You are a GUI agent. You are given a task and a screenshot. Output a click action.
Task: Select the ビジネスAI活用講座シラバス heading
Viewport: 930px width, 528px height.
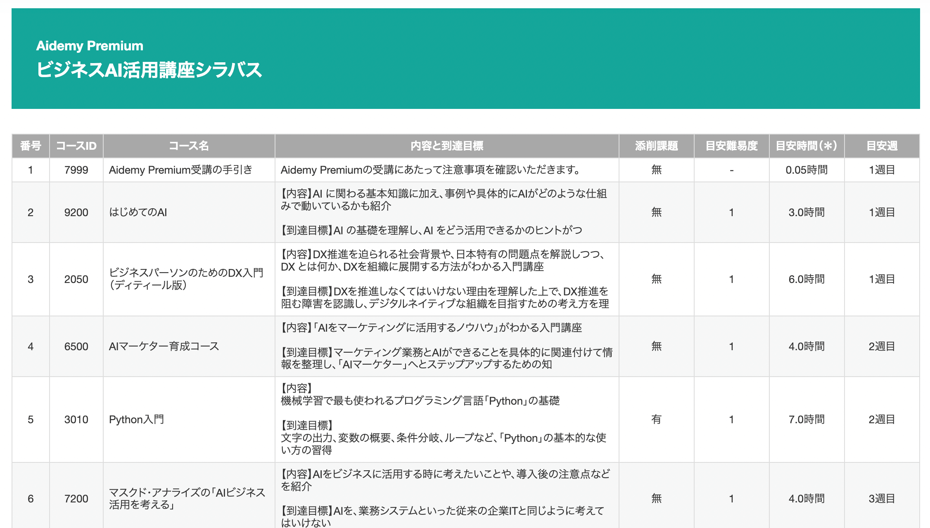click(149, 70)
